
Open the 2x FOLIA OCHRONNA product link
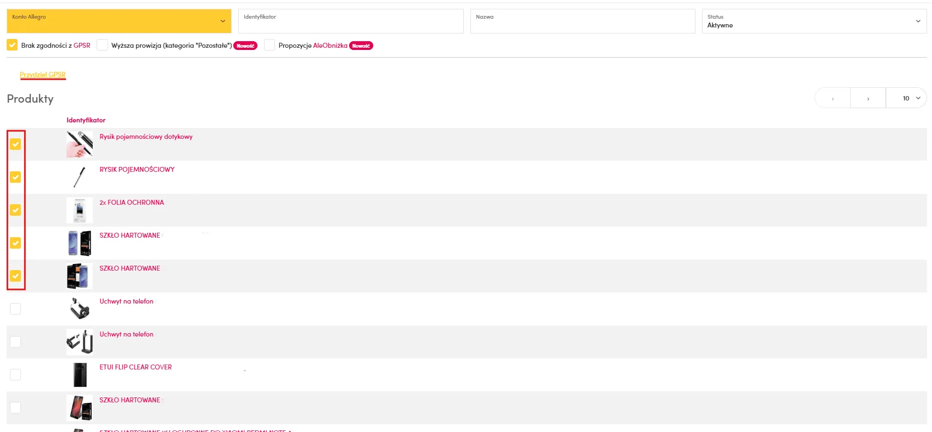(132, 203)
